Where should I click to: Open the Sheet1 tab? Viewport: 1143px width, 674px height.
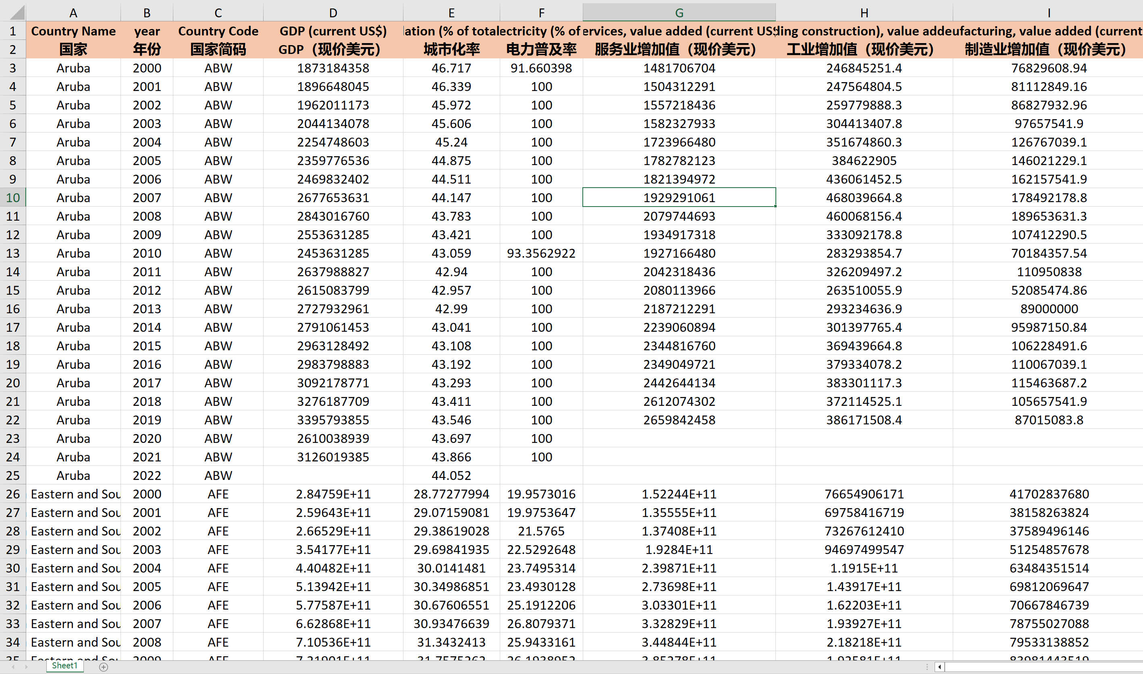click(x=64, y=666)
